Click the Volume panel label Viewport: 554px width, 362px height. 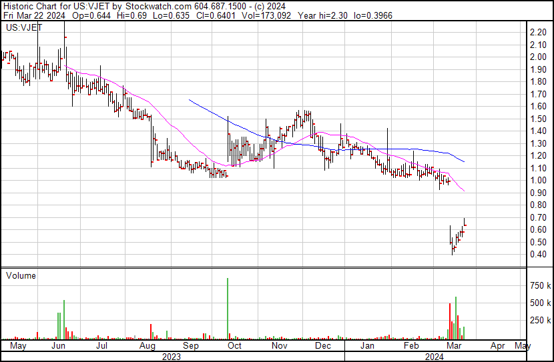pyautogui.click(x=20, y=275)
